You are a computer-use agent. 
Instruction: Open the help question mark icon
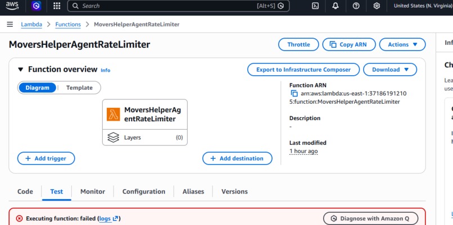356,6
